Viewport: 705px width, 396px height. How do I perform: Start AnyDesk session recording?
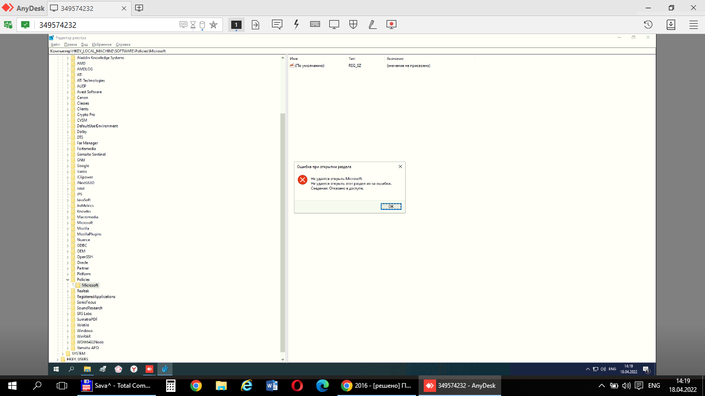click(x=391, y=24)
